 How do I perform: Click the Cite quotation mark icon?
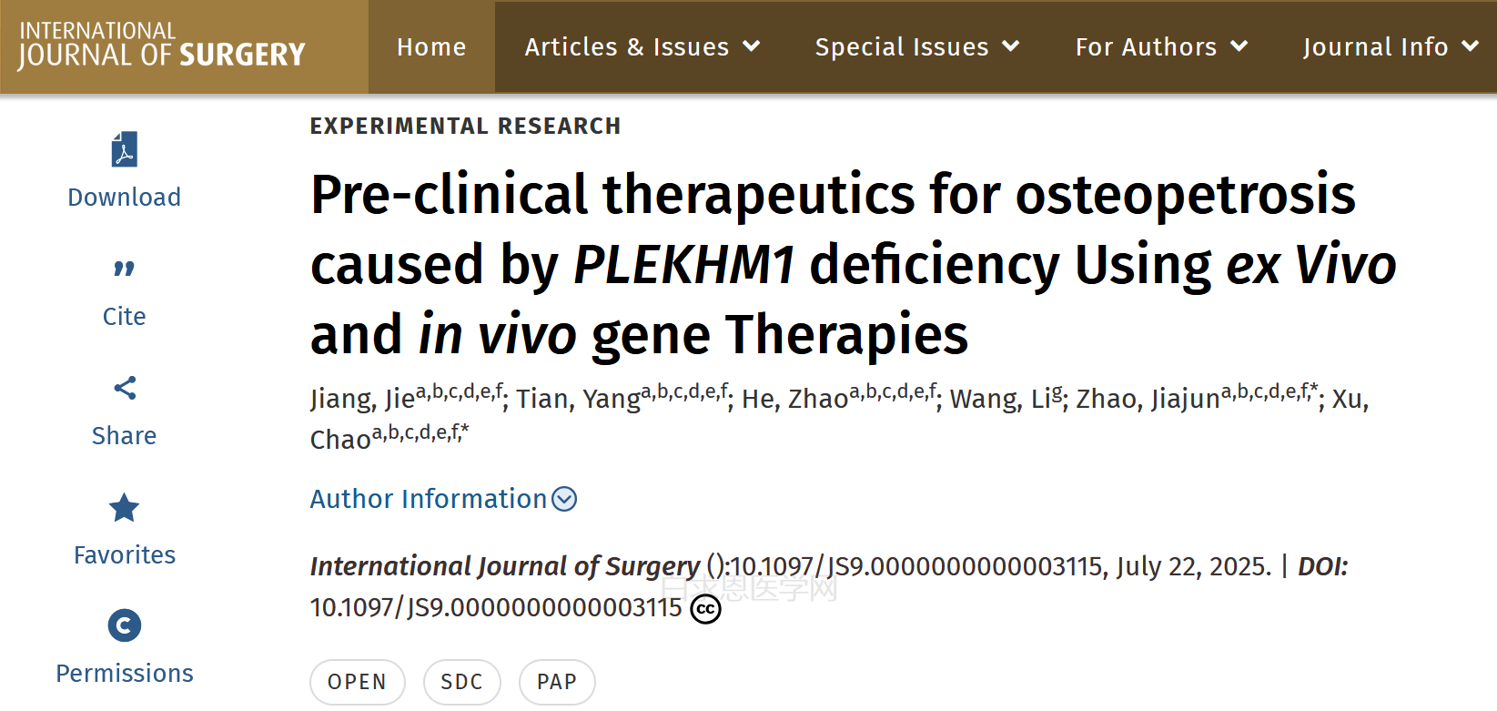coord(125,269)
